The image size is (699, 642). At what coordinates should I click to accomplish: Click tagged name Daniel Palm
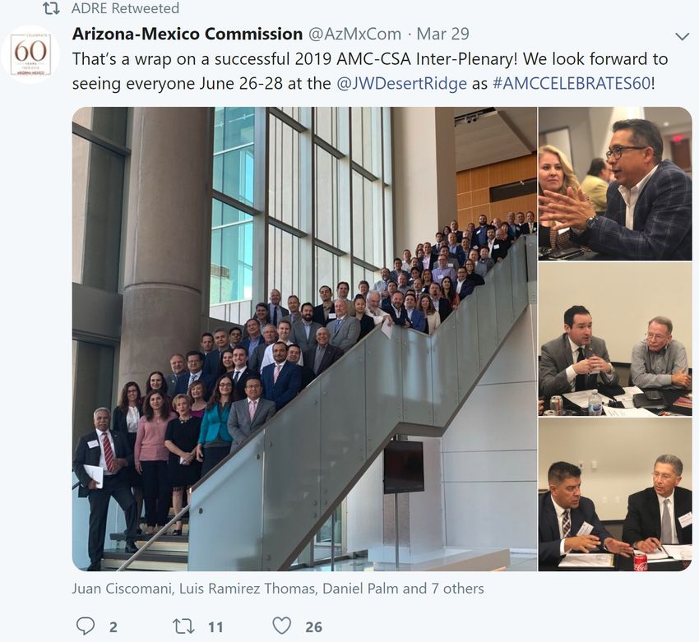[360, 589]
